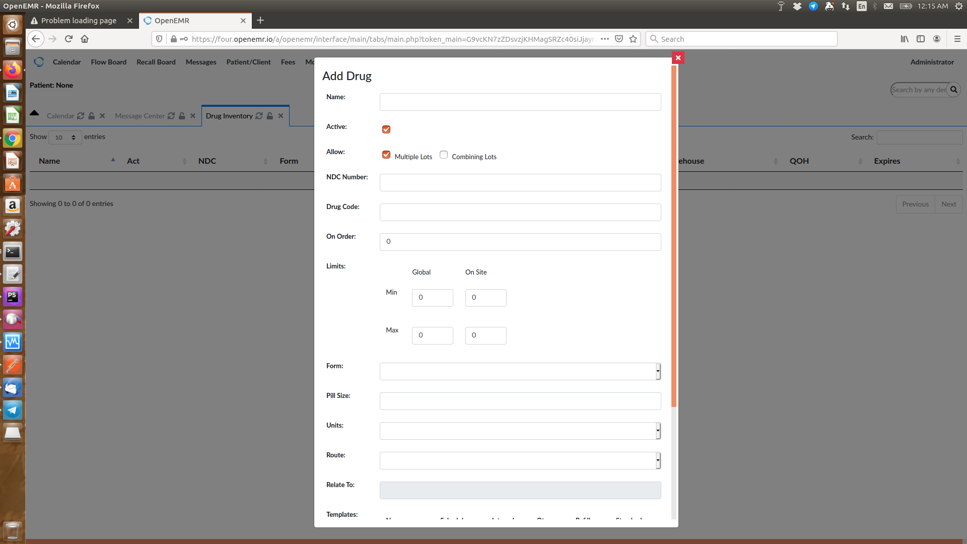
Task: Click the Relate To field
Action: tap(520, 490)
